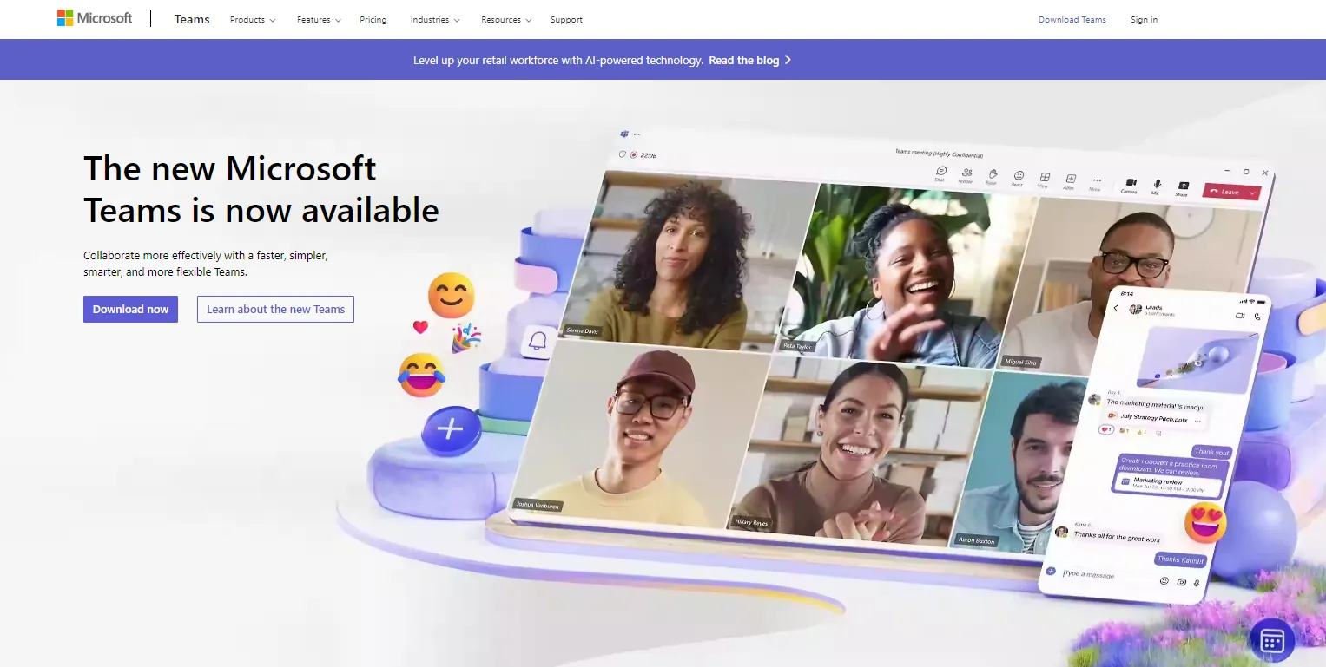Open the Resources dropdown menu
The height and width of the screenshot is (667, 1326).
506,19
